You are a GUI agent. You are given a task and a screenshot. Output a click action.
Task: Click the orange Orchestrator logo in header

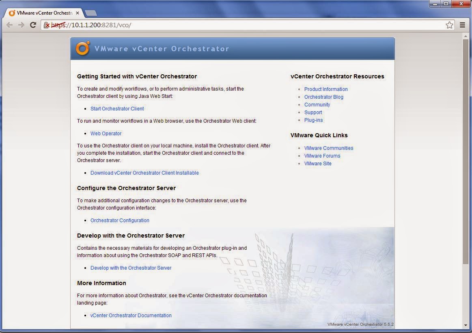[x=83, y=48]
